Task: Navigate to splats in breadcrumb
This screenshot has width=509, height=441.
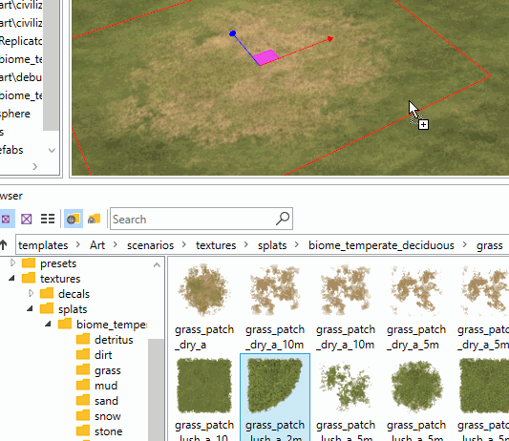Action: [x=272, y=245]
